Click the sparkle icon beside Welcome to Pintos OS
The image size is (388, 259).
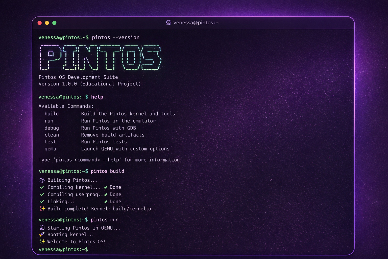tap(42, 241)
